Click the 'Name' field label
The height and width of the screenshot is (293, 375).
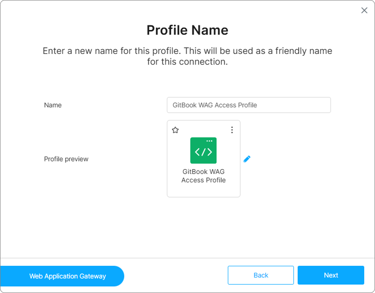click(x=53, y=105)
